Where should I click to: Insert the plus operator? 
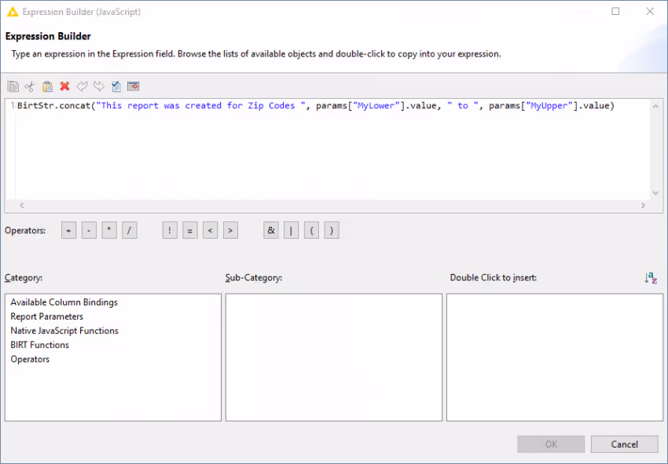(x=68, y=231)
